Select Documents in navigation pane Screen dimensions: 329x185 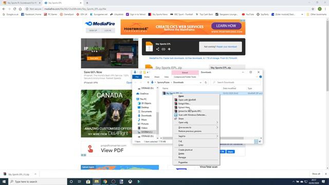point(146,112)
